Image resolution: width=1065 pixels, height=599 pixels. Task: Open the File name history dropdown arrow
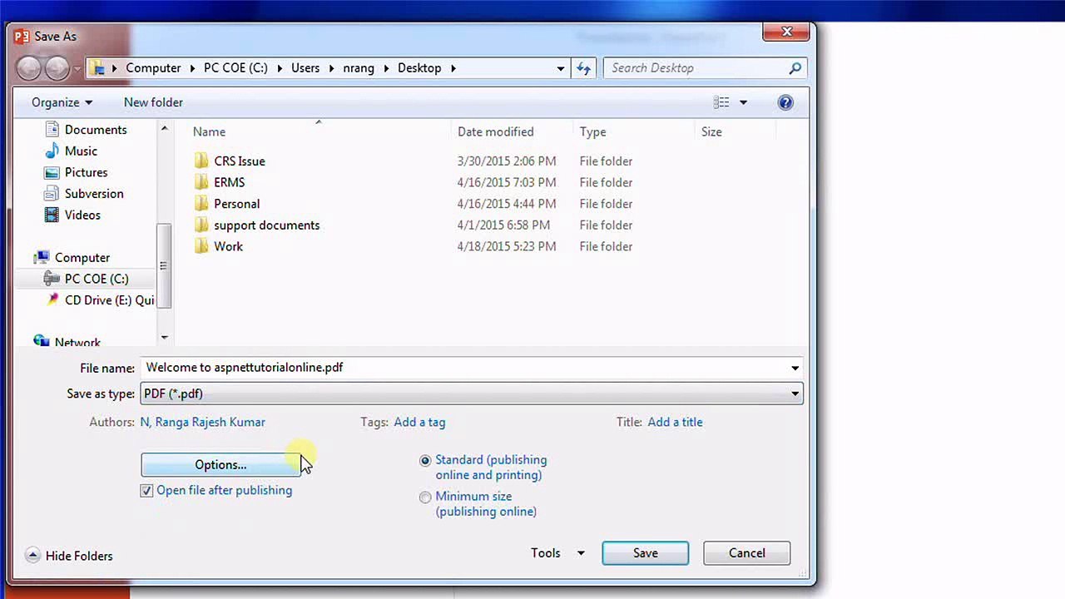(795, 368)
